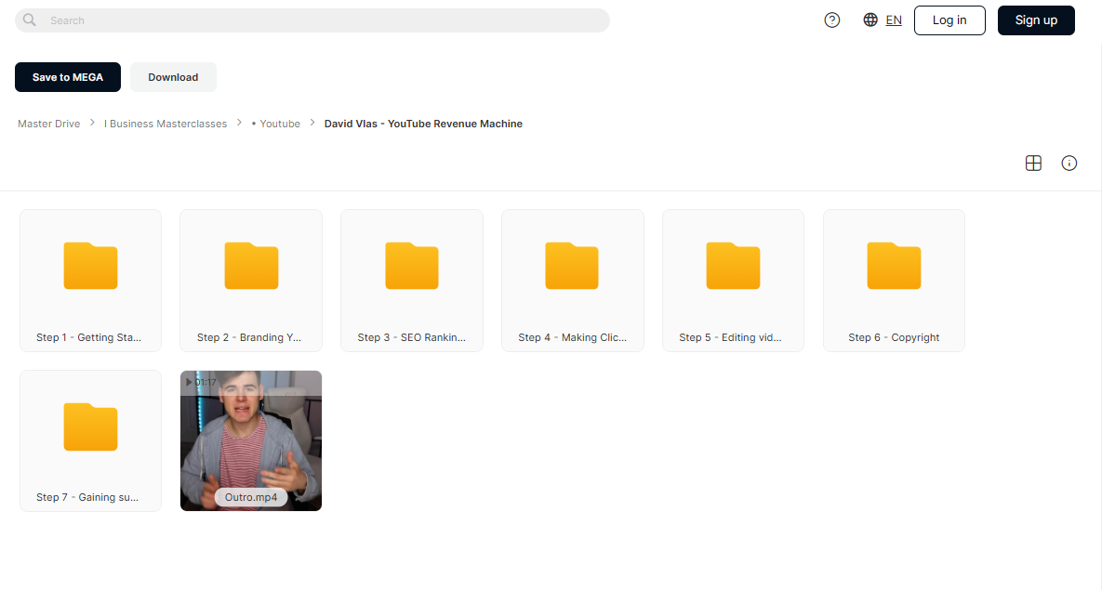Click the Sign up button

coord(1036,20)
